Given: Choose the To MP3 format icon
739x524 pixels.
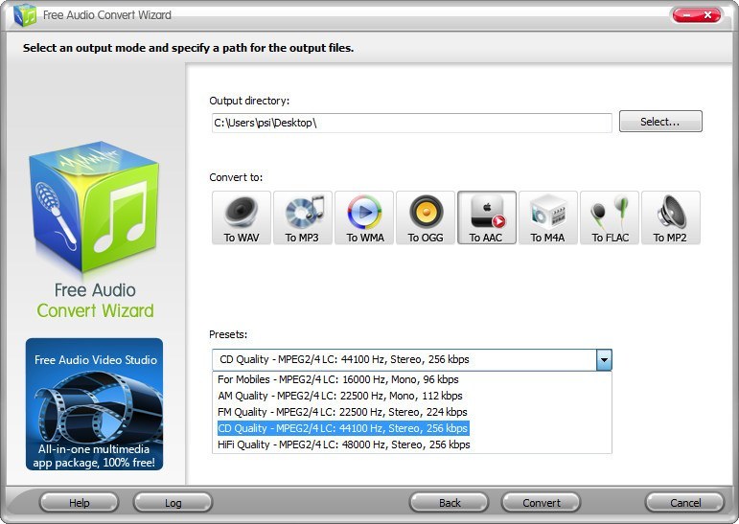Looking at the screenshot, I should (x=303, y=217).
